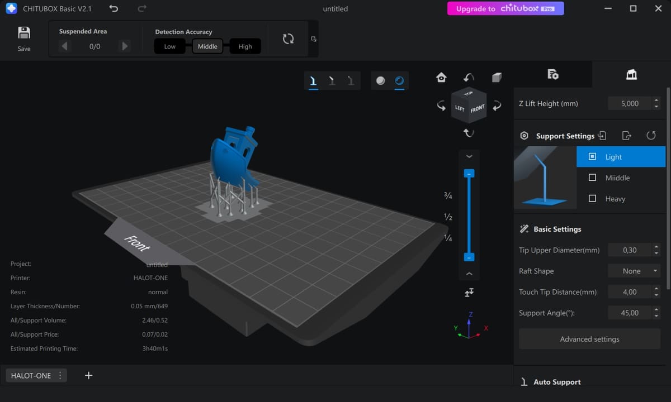Click the Redo arrow
Image resolution: width=671 pixels, height=402 pixels.
coord(141,8)
